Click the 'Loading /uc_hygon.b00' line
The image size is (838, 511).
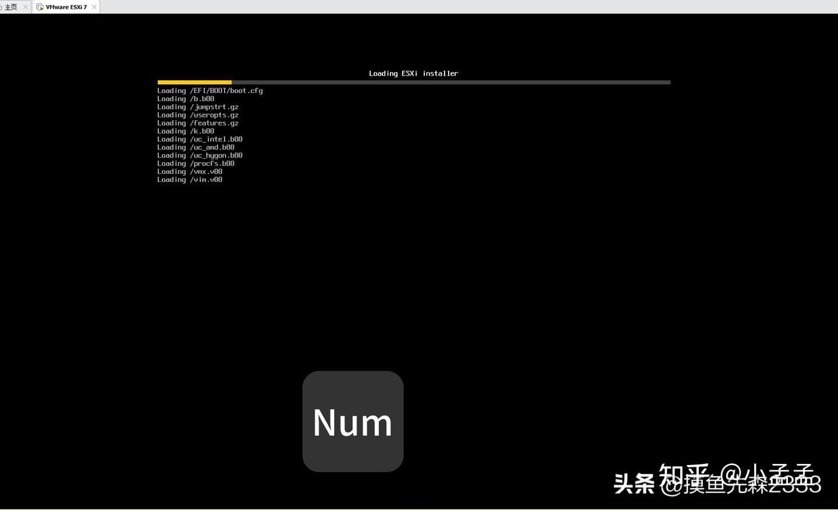(x=200, y=156)
